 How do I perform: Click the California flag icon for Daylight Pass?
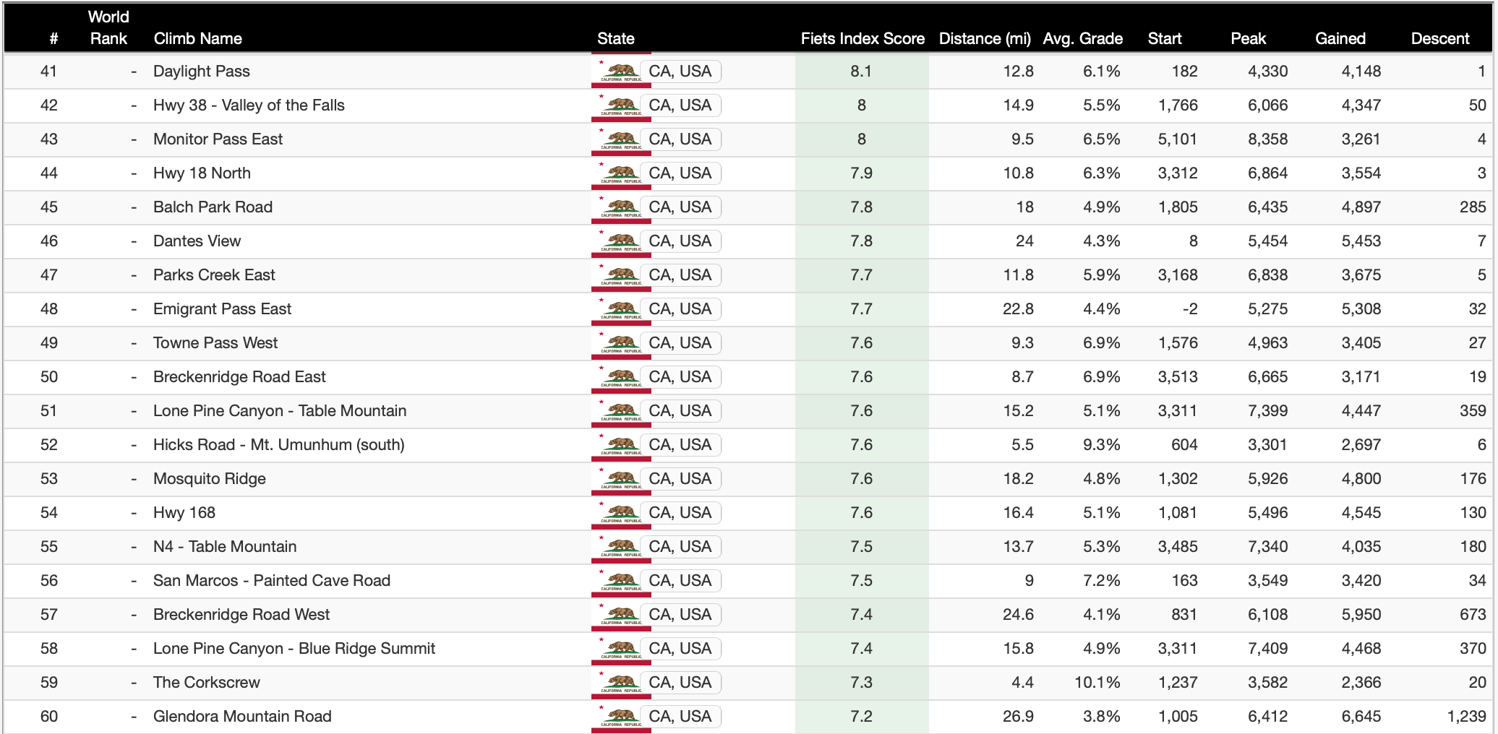[x=620, y=72]
